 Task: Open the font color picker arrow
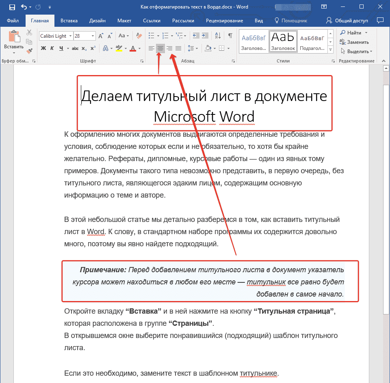(139, 48)
